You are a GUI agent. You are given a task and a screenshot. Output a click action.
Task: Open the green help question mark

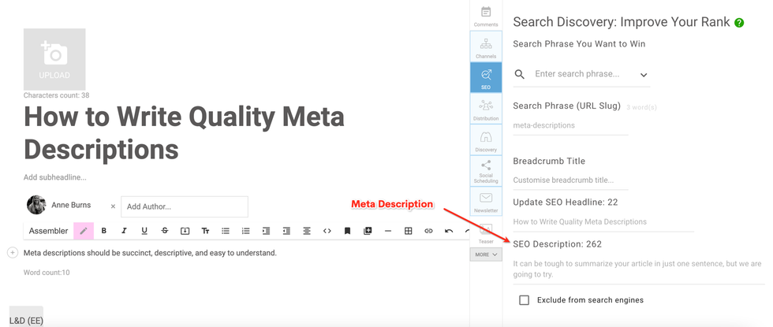(739, 23)
